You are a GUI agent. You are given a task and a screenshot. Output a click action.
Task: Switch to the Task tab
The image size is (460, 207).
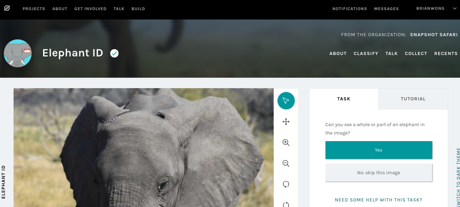[x=344, y=99]
